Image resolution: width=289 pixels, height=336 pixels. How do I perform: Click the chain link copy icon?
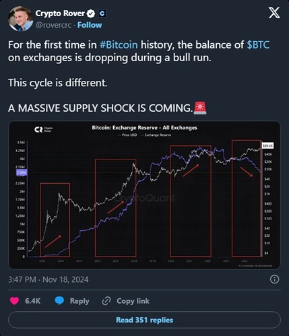(106, 301)
